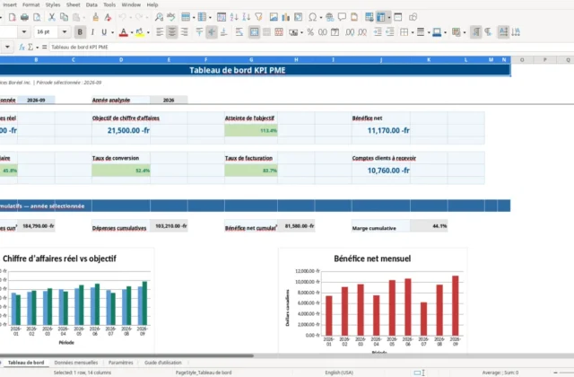Insert an image via toolbar icon
The height and width of the screenshot is (377, 574).
(274, 17)
